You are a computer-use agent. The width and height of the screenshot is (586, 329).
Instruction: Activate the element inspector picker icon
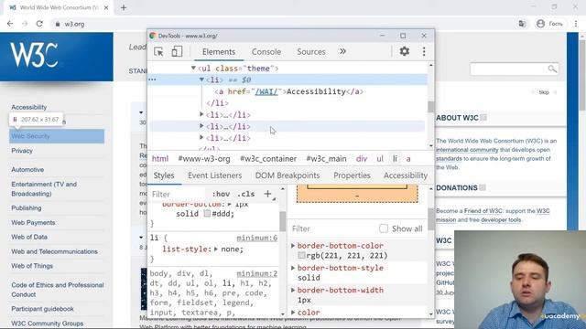point(158,51)
